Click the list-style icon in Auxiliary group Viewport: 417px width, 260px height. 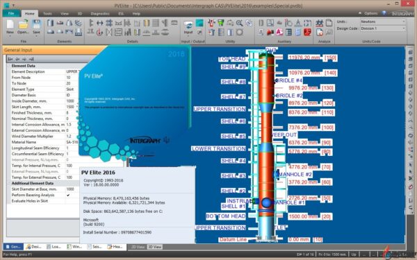[289, 33]
